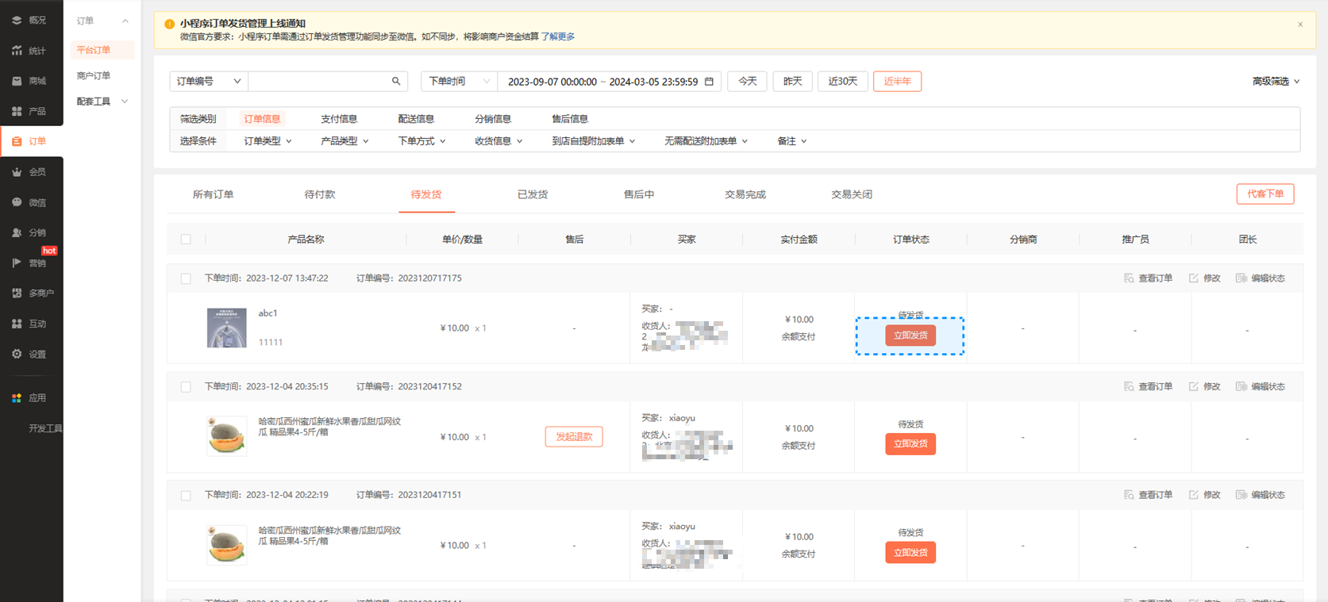Click 编辑状态 for order 2023120417151
Viewport: 1328px width, 602px height.
point(1260,495)
